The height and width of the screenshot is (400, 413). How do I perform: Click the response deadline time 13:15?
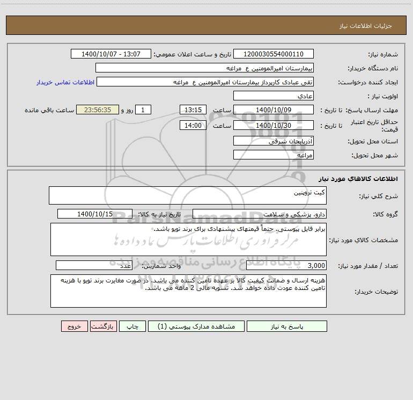click(x=193, y=110)
